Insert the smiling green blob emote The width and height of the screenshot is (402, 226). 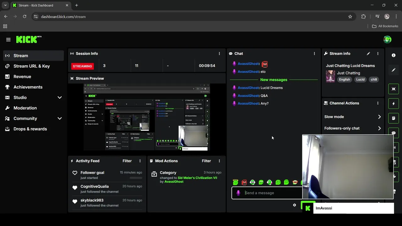pos(261,182)
